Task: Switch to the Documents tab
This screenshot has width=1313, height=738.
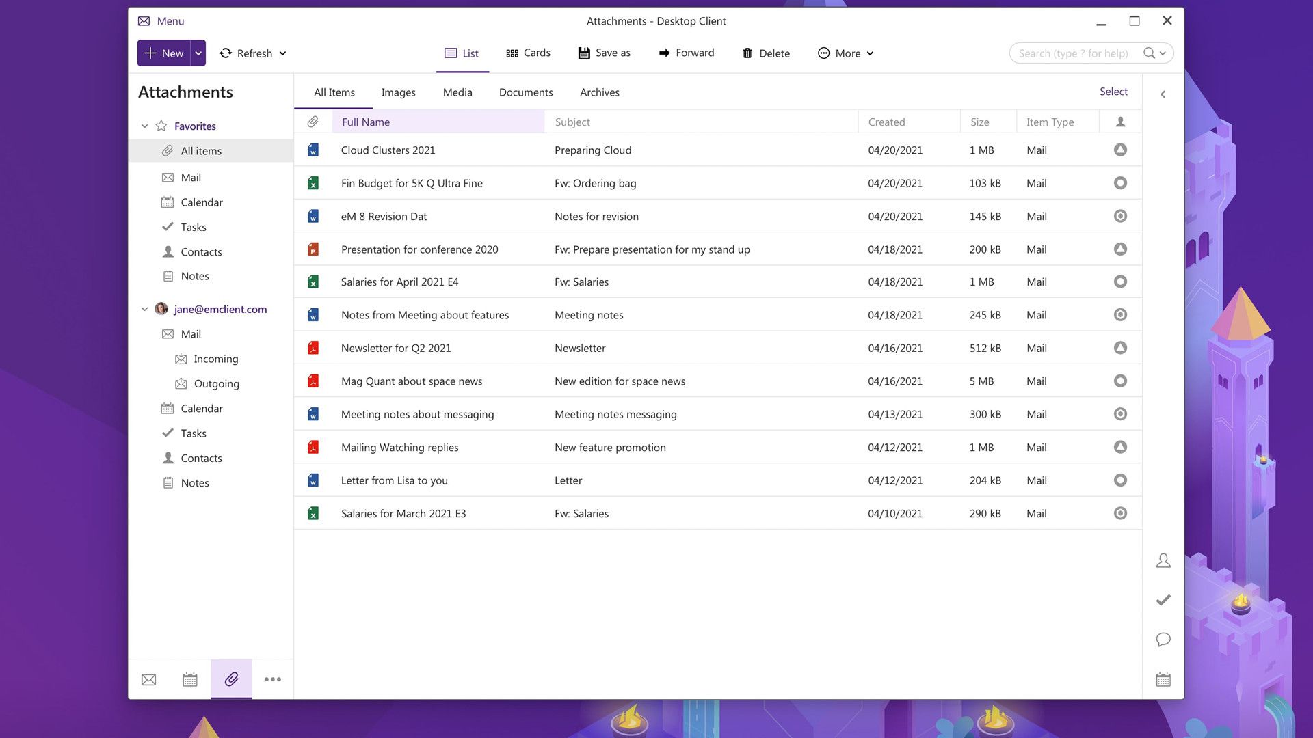Action: tap(525, 92)
